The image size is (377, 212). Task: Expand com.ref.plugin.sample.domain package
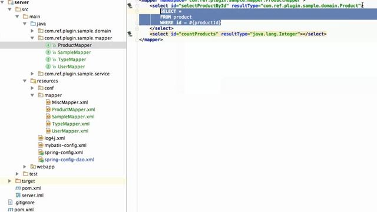(x=32, y=31)
